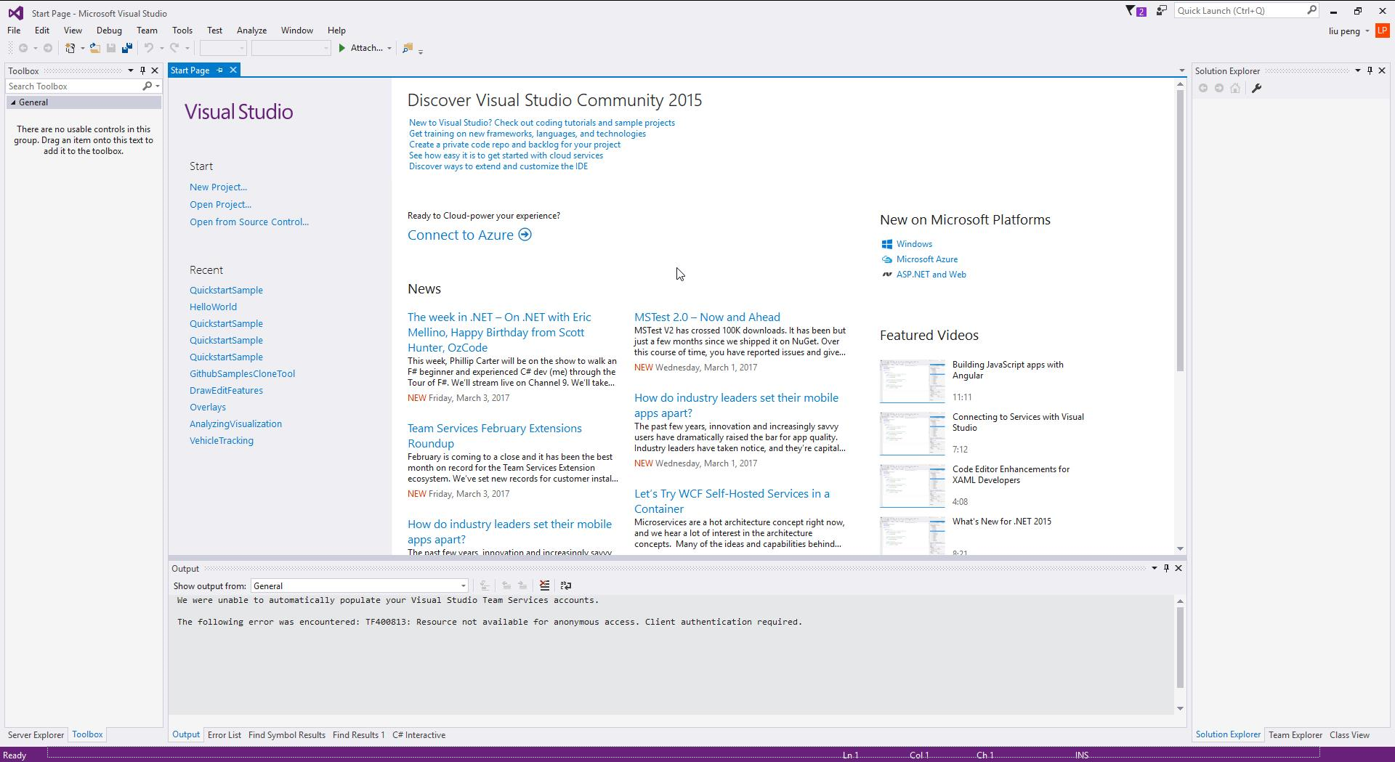Image resolution: width=1395 pixels, height=762 pixels.
Task: Open Solution Explorer window position dropdown
Action: pyautogui.click(x=1357, y=70)
